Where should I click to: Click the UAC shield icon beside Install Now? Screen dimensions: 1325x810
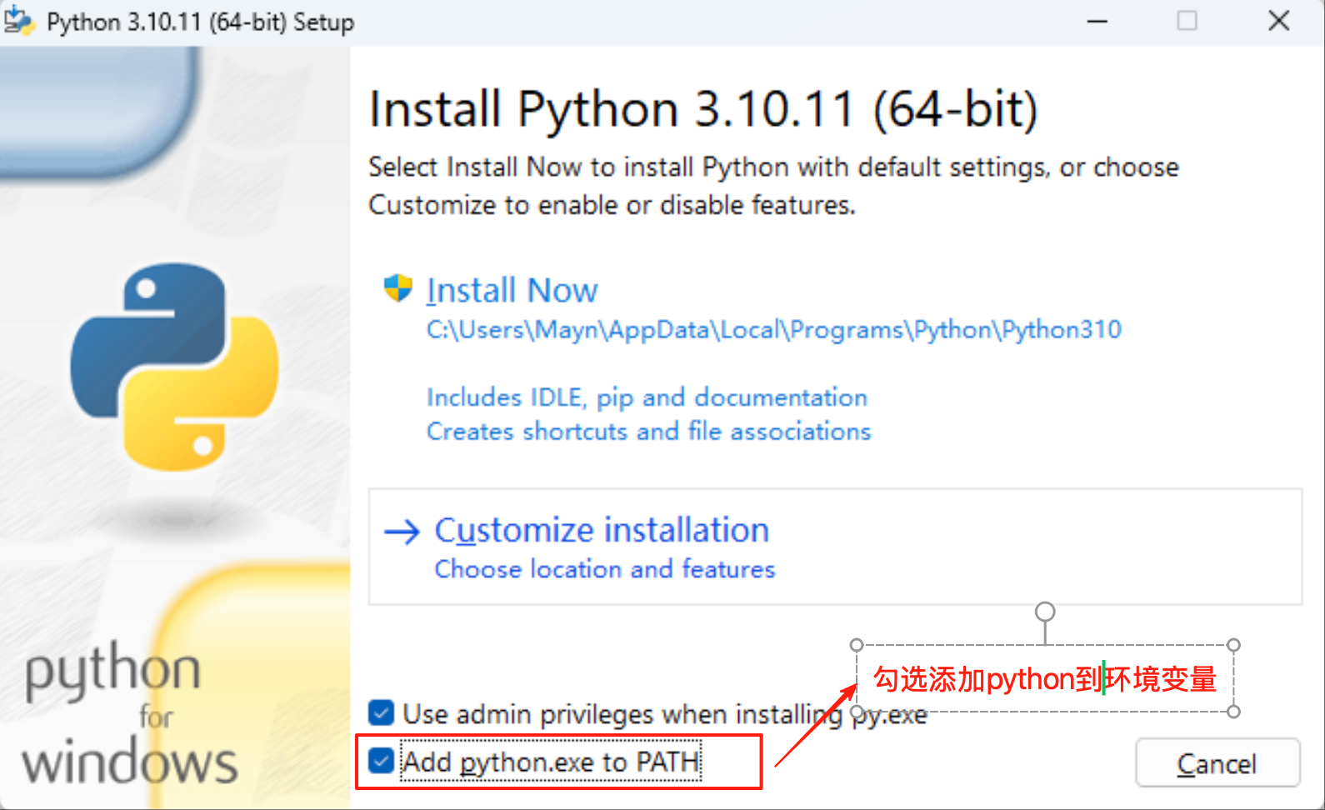[x=397, y=287]
